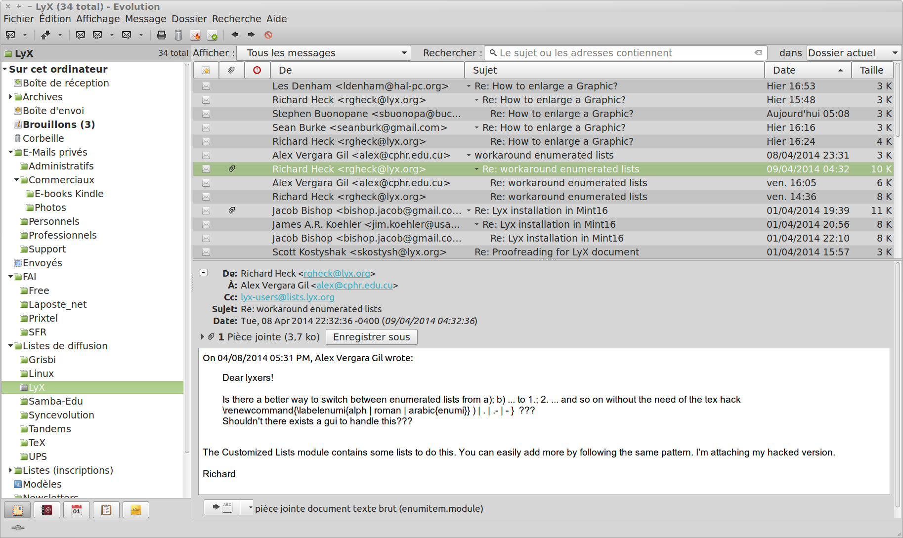Open the Forward dropdown arrow
This screenshot has height=538, width=903.
click(141, 35)
